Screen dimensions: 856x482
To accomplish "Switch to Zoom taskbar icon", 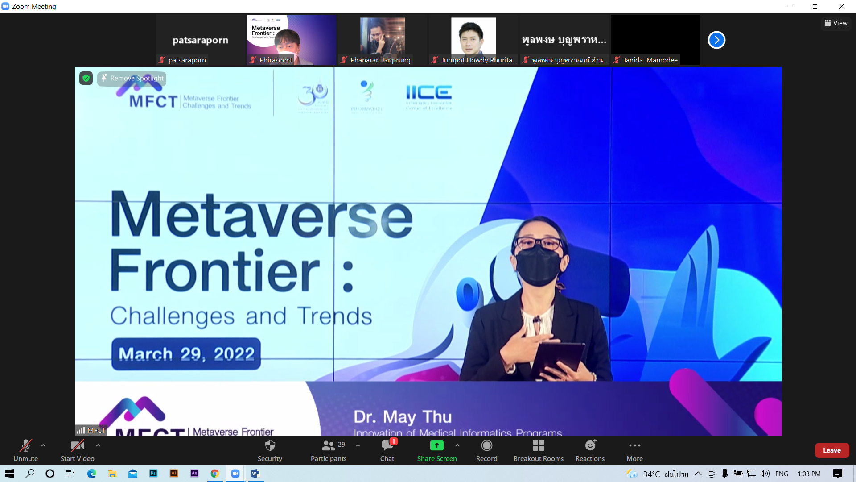I will [235, 474].
